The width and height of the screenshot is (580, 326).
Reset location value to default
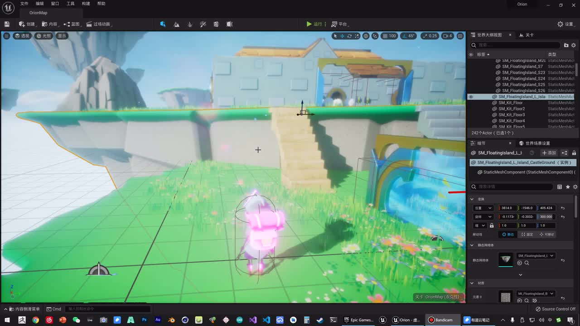(563, 208)
